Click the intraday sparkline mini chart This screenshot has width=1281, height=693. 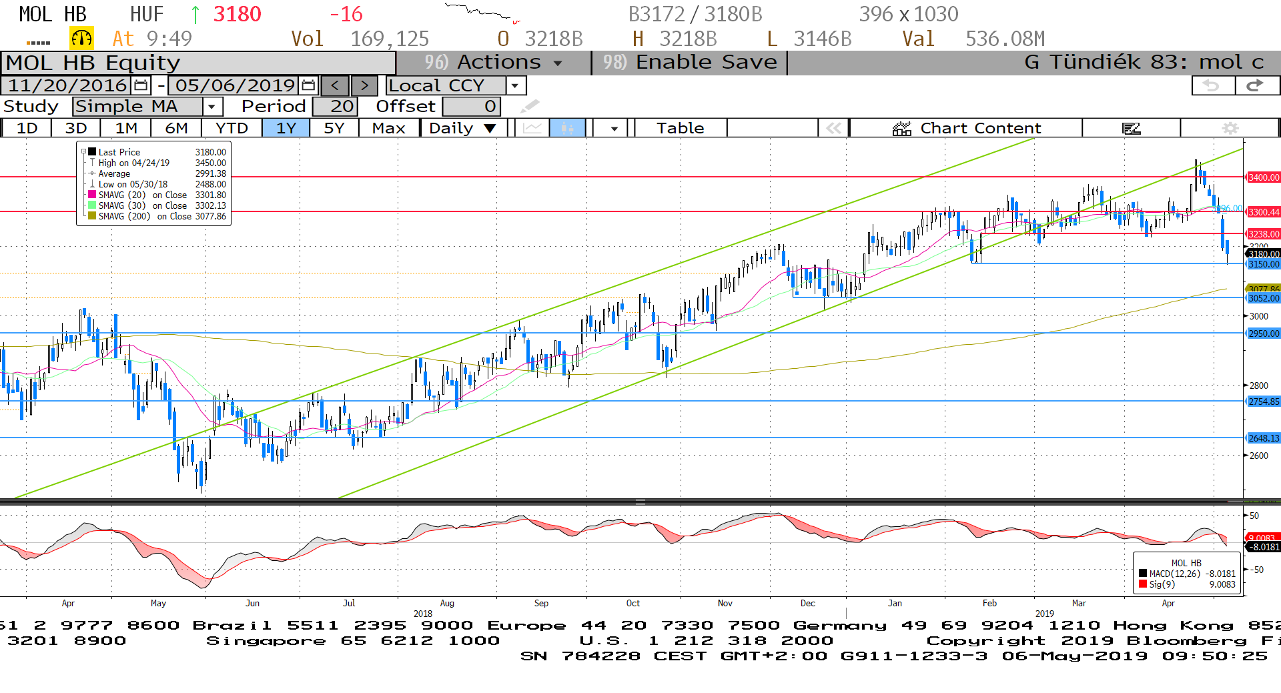point(482,13)
